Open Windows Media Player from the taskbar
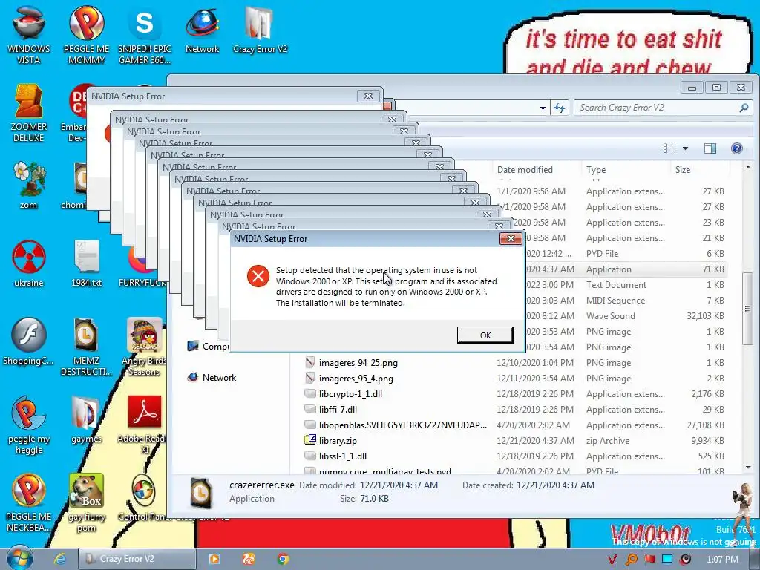 pos(214,559)
